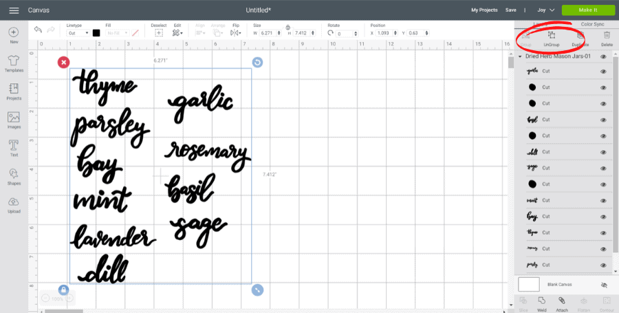Select the parsley Cut layer row

pos(563,265)
